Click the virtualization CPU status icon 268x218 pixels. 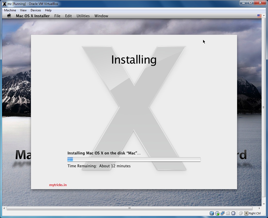(x=233, y=213)
